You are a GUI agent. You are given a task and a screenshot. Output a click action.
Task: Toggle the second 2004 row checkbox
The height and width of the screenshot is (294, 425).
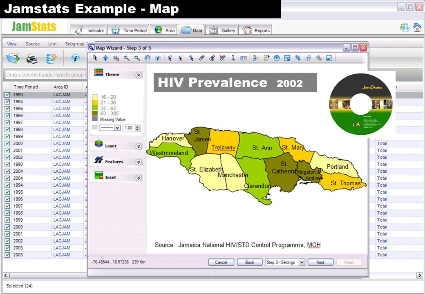pos(7,178)
